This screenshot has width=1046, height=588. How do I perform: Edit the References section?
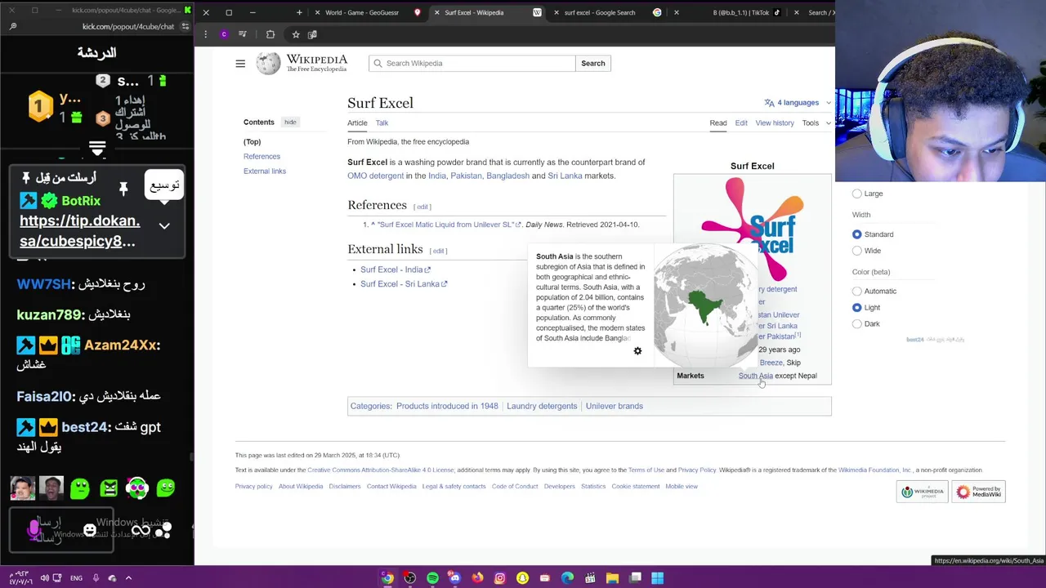click(422, 207)
